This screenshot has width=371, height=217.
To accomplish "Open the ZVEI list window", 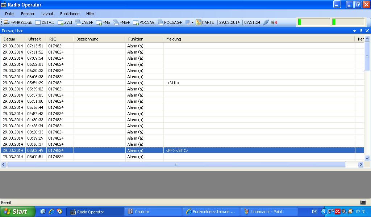I will pos(65,22).
